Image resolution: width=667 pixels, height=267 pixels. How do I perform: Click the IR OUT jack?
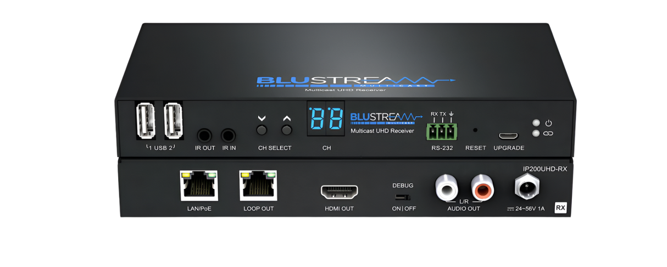click(x=205, y=135)
